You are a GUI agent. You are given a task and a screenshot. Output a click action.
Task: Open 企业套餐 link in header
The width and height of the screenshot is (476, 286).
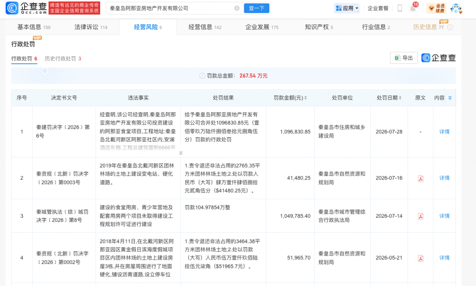[378, 8]
